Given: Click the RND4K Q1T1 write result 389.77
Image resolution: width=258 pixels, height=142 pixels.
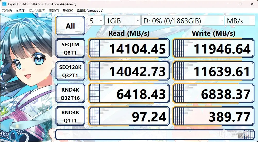Looking at the screenshot, I should 214,116.
